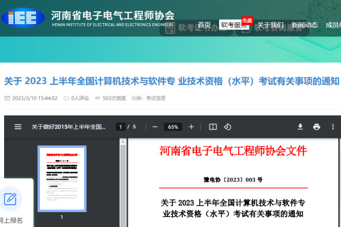The width and height of the screenshot is (341, 227).
Task: Zoom out the PDF with minus icon
Action: tap(155, 127)
